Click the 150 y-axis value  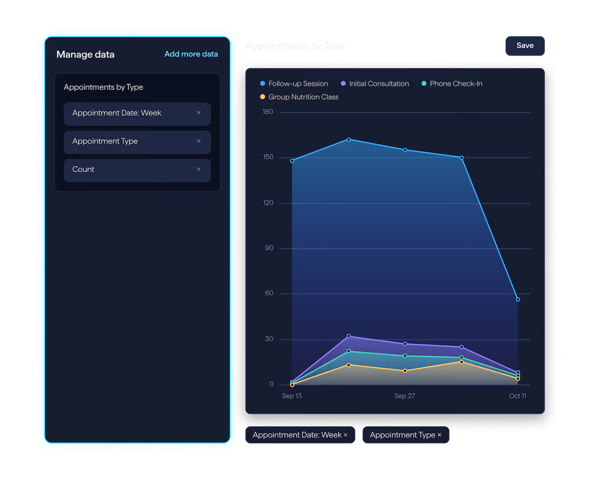coord(268,157)
